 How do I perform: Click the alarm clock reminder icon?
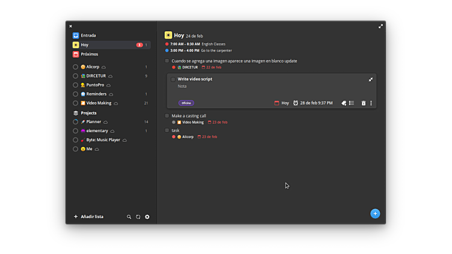[x=296, y=103]
